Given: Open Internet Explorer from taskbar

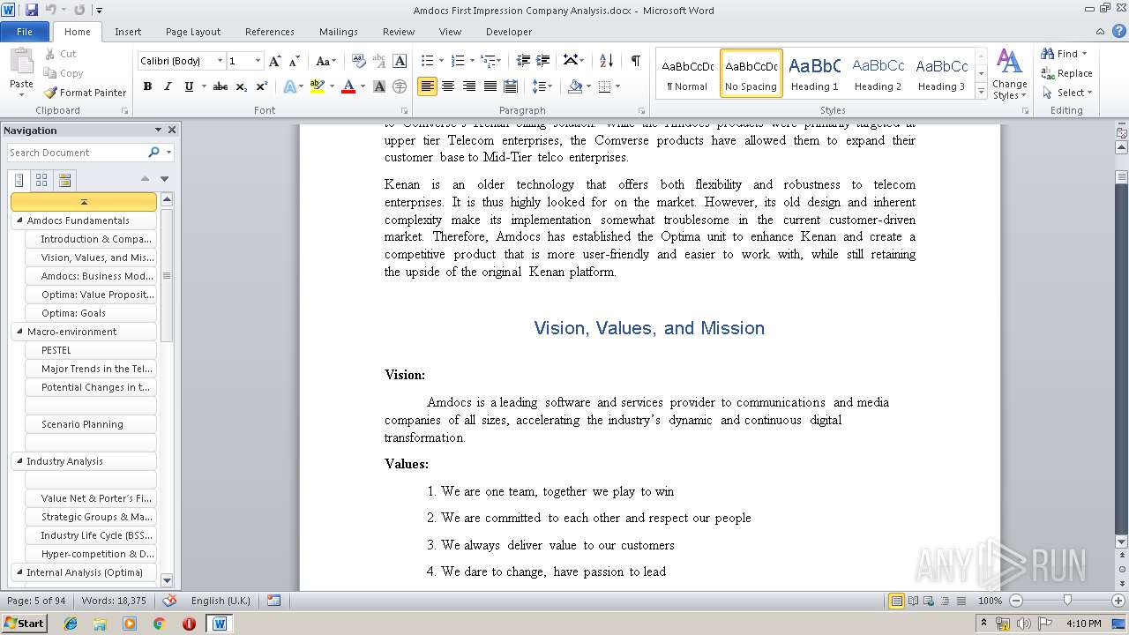Looking at the screenshot, I should pyautogui.click(x=71, y=624).
